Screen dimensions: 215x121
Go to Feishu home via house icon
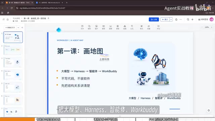coord(8,19)
